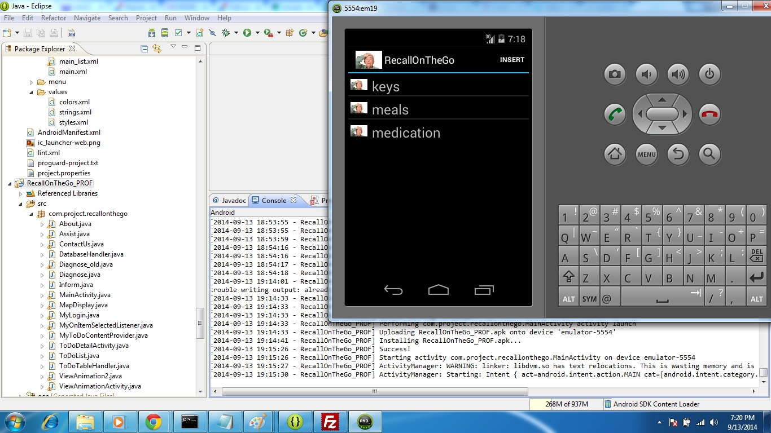The width and height of the screenshot is (771, 433).
Task: Open dropdown arrow next to Lint checkmark icon
Action: [189, 33]
